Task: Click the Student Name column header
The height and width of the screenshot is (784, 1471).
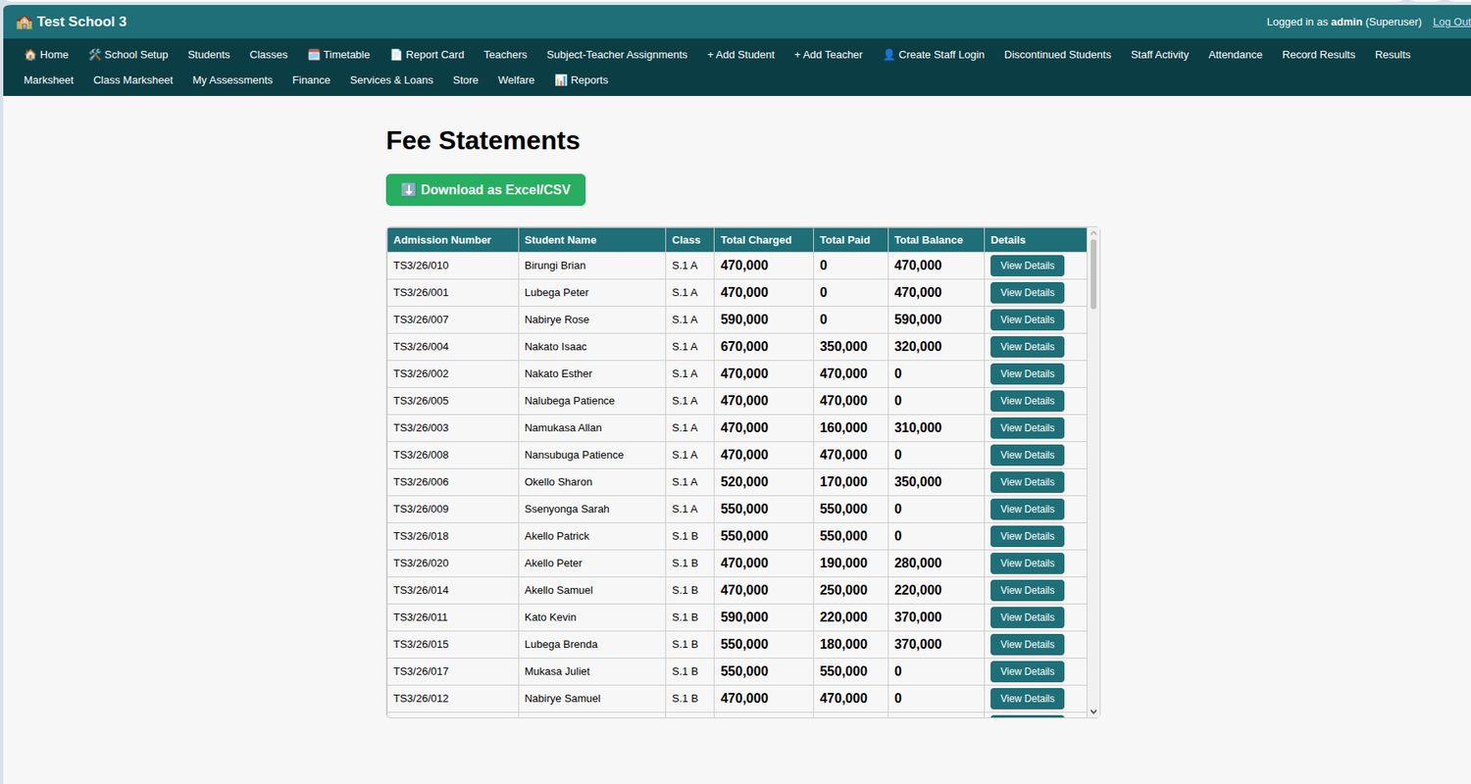Action: (x=591, y=240)
